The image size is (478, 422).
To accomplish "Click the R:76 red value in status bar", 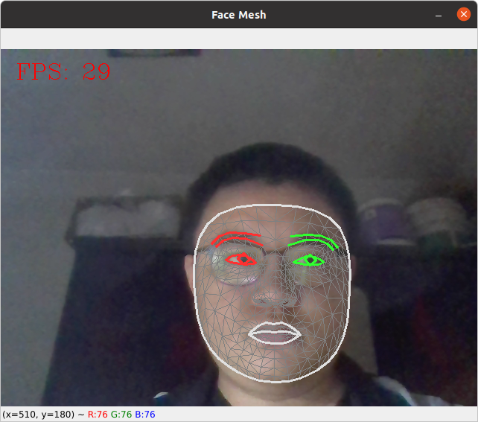I will [98, 415].
